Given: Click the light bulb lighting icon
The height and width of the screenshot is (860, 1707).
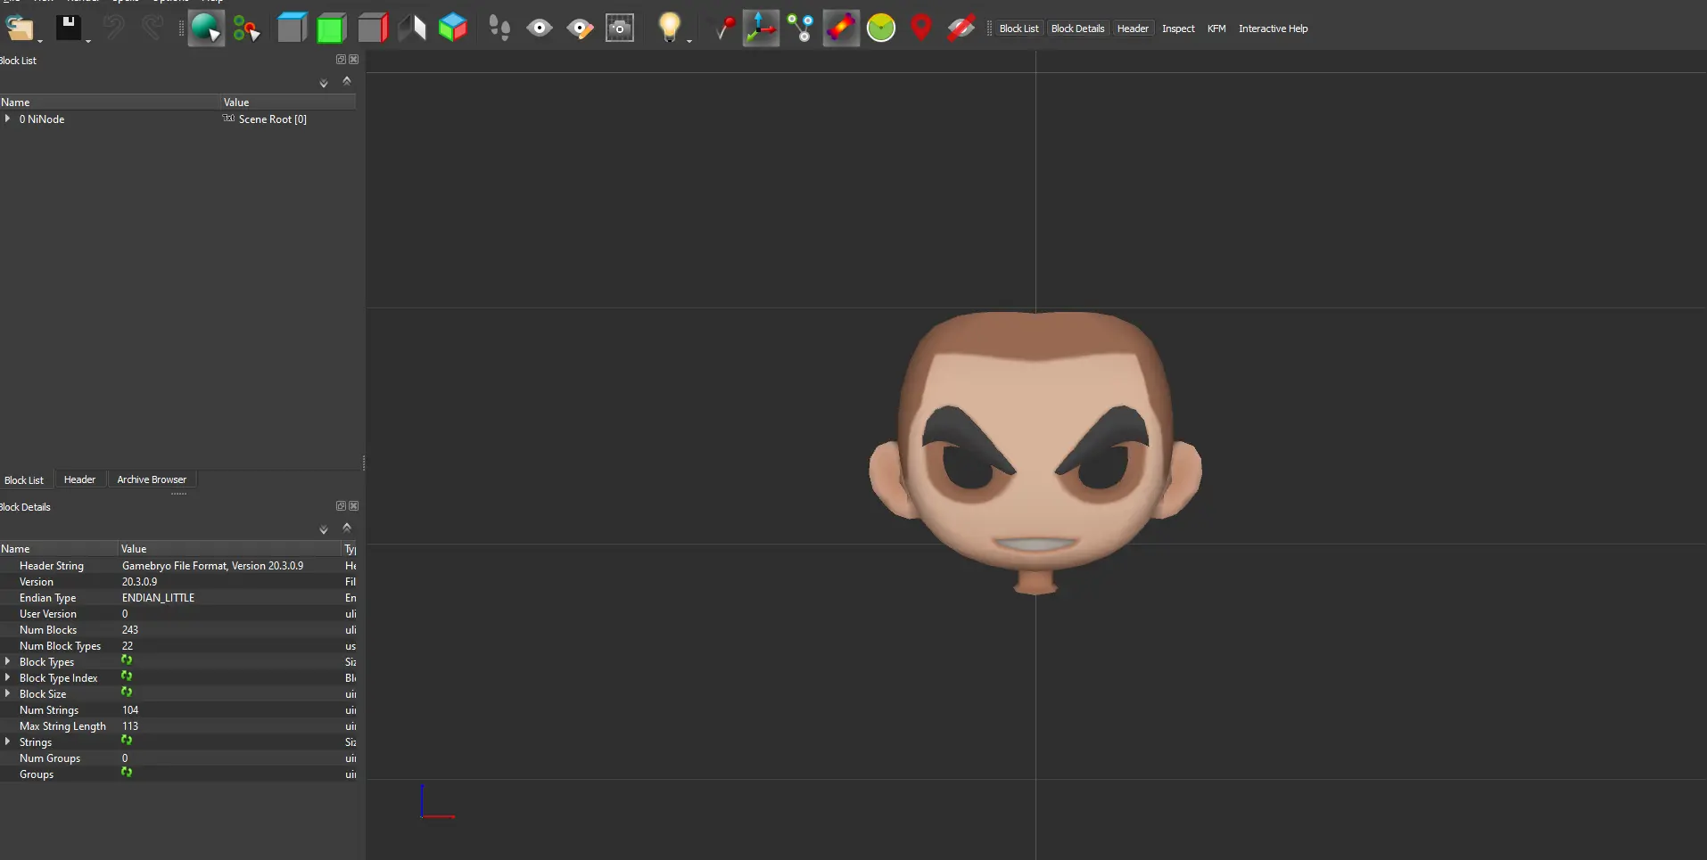Looking at the screenshot, I should [669, 28].
